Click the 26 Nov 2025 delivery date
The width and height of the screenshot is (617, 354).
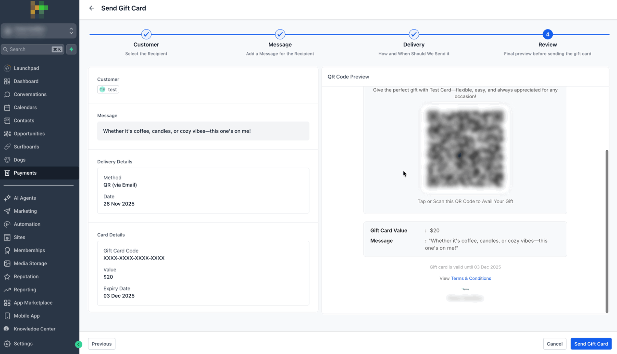(x=119, y=204)
